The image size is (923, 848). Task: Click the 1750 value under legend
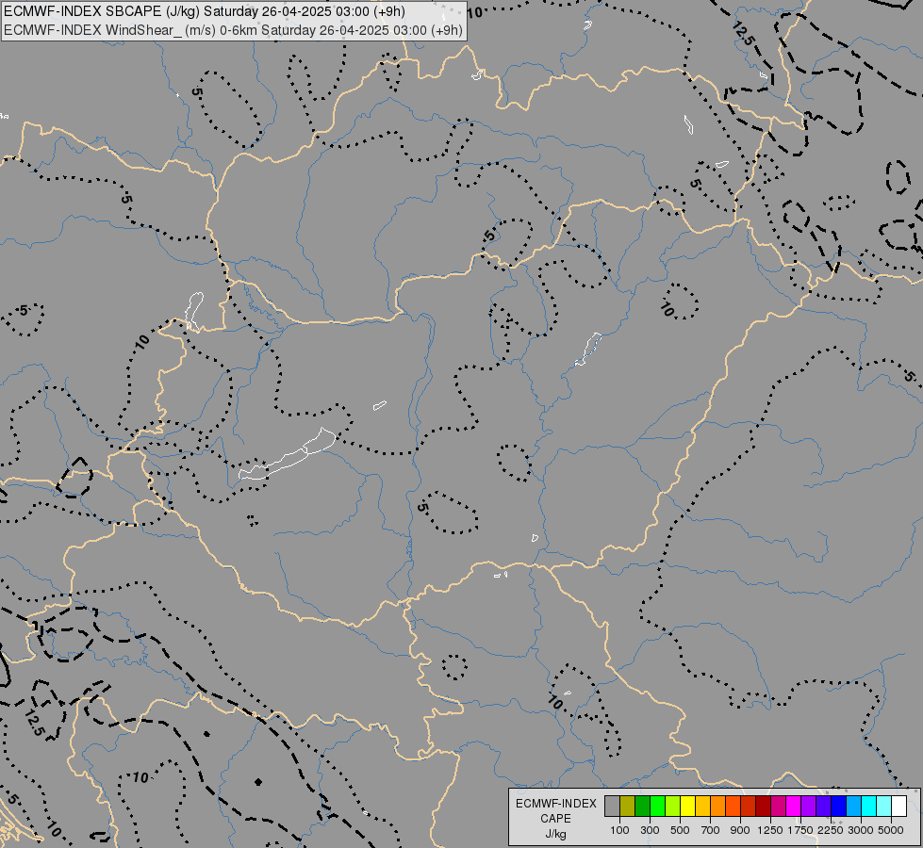click(x=800, y=830)
